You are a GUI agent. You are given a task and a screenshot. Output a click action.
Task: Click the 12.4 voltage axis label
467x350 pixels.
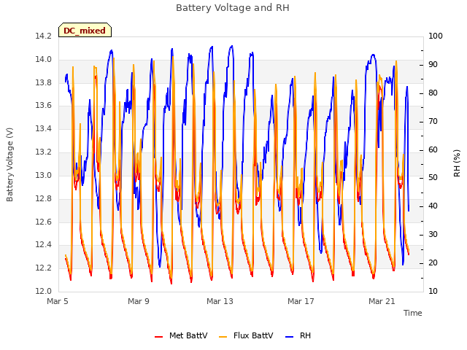pyautogui.click(x=43, y=245)
